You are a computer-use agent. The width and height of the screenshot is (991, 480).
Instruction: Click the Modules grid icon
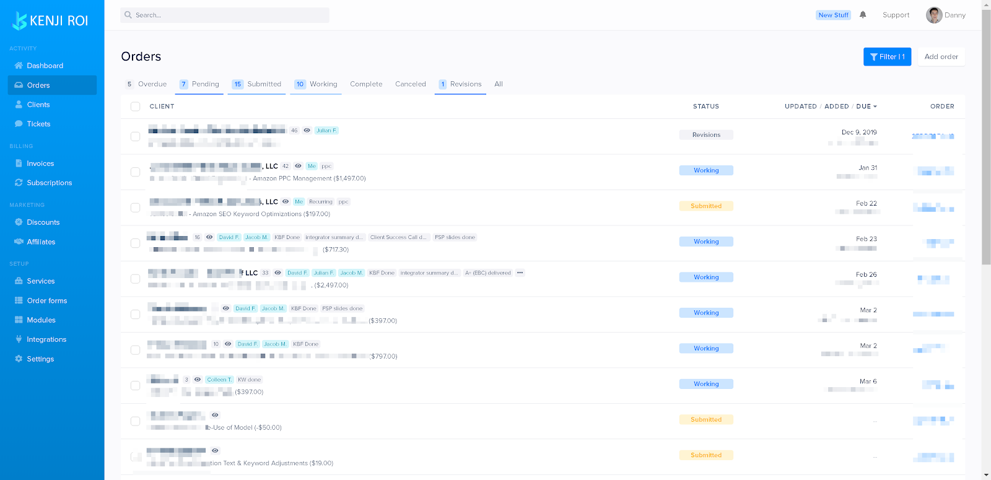pos(19,320)
